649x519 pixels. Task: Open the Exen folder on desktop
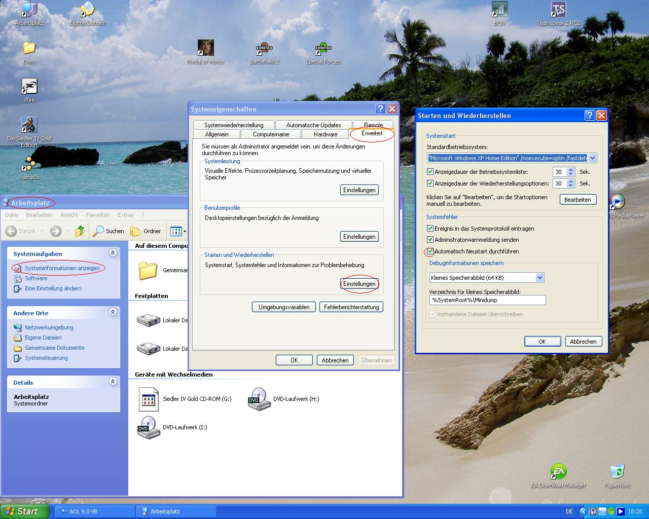29,53
